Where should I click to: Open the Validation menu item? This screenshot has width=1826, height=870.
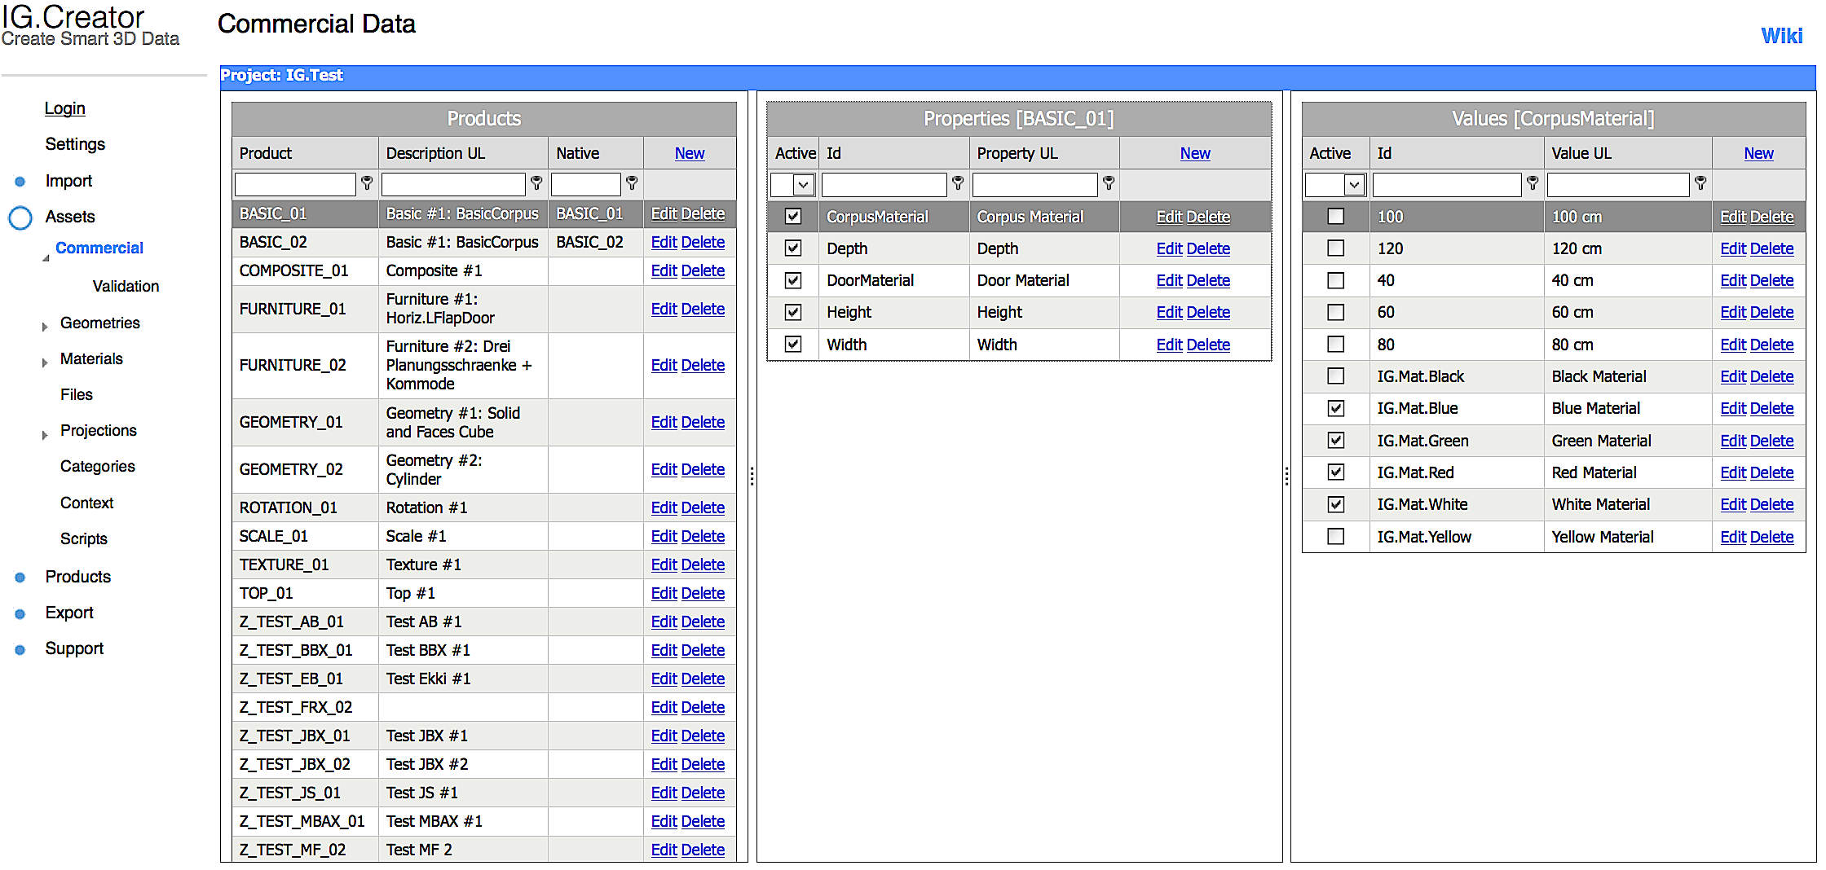pos(126,286)
